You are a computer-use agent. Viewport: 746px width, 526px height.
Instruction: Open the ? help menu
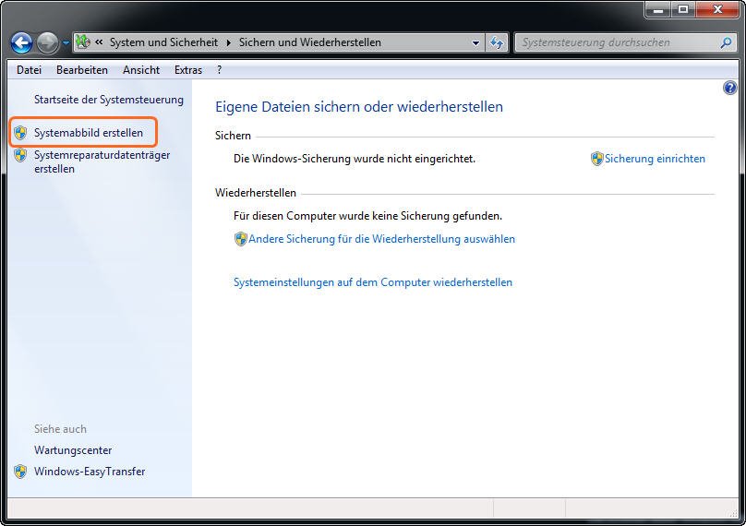[x=219, y=70]
